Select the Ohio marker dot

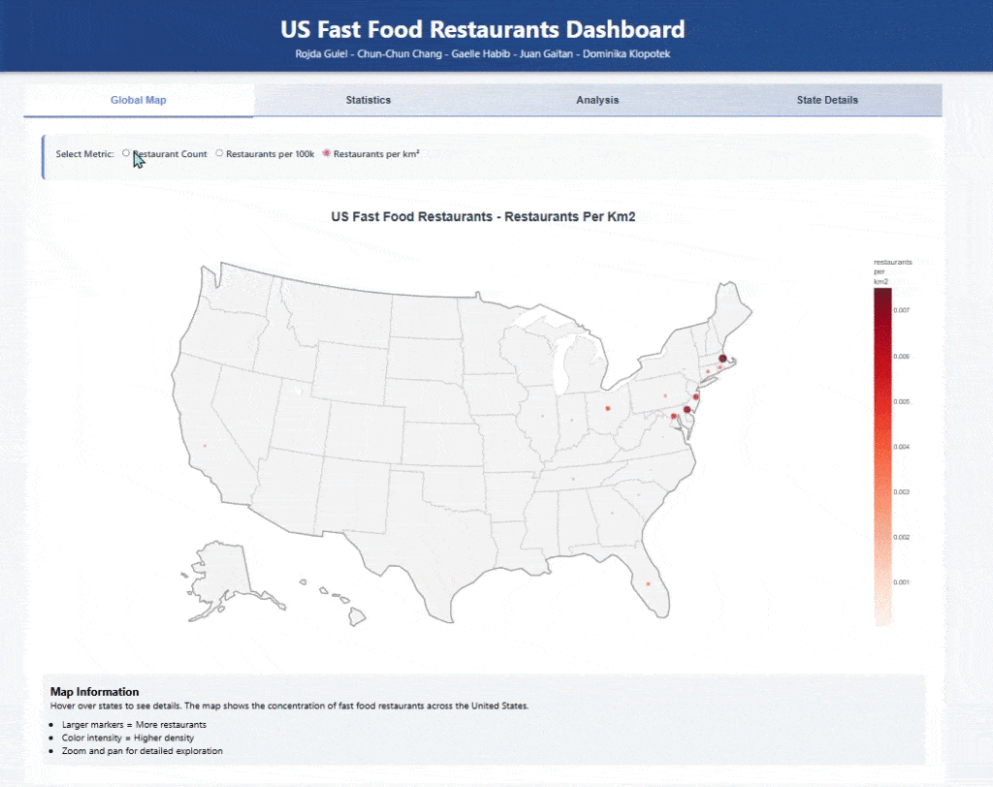(607, 408)
